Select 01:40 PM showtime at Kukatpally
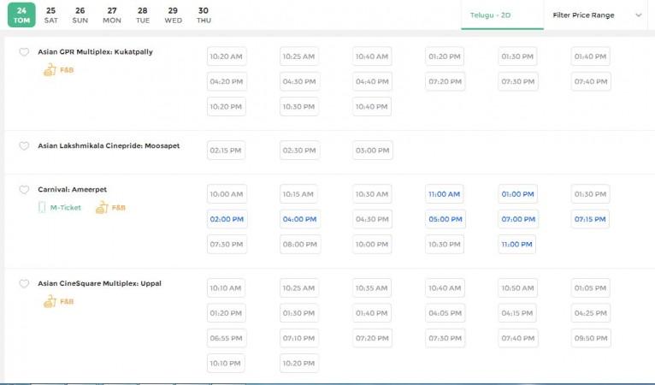The image size is (655, 385). point(590,56)
